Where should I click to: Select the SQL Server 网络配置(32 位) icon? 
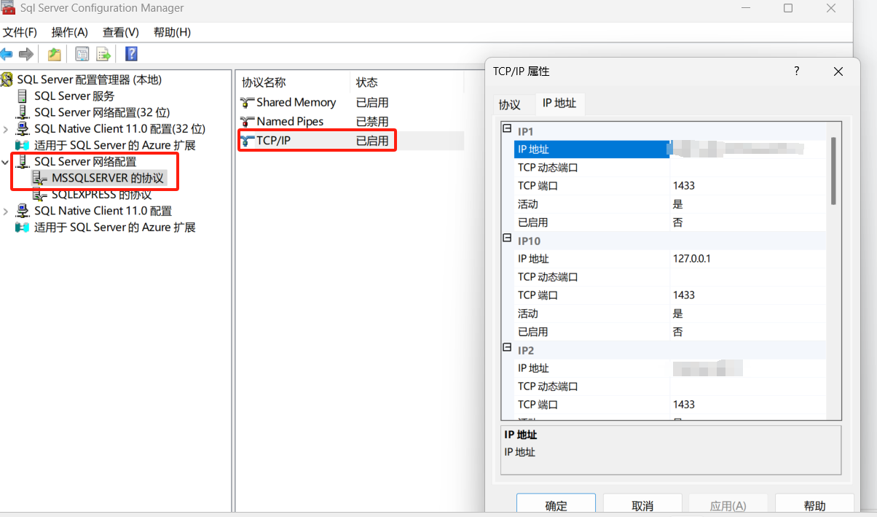pos(23,112)
